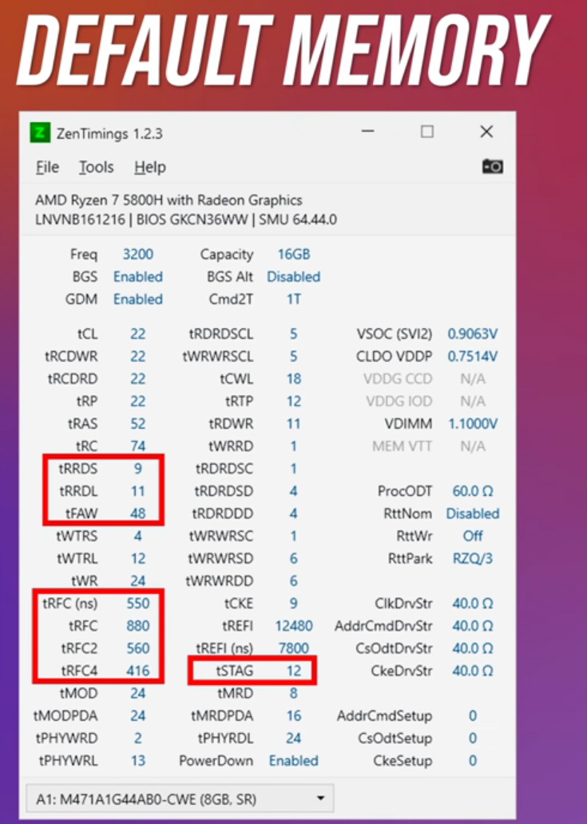Click the Freq value 3200
The width and height of the screenshot is (587, 824).
pos(137,255)
